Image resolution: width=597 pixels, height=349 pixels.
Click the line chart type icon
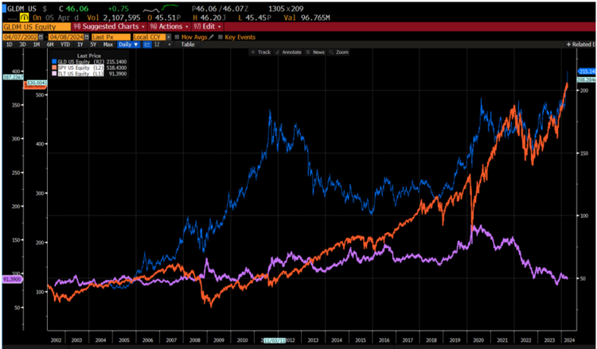(147, 45)
